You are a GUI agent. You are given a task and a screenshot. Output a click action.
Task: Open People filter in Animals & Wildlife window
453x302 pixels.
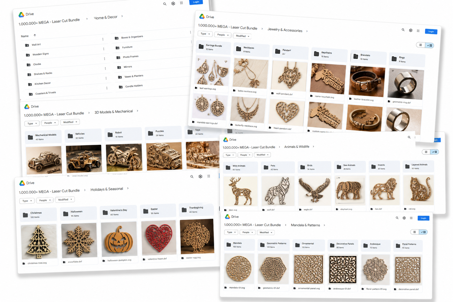[x=245, y=155]
